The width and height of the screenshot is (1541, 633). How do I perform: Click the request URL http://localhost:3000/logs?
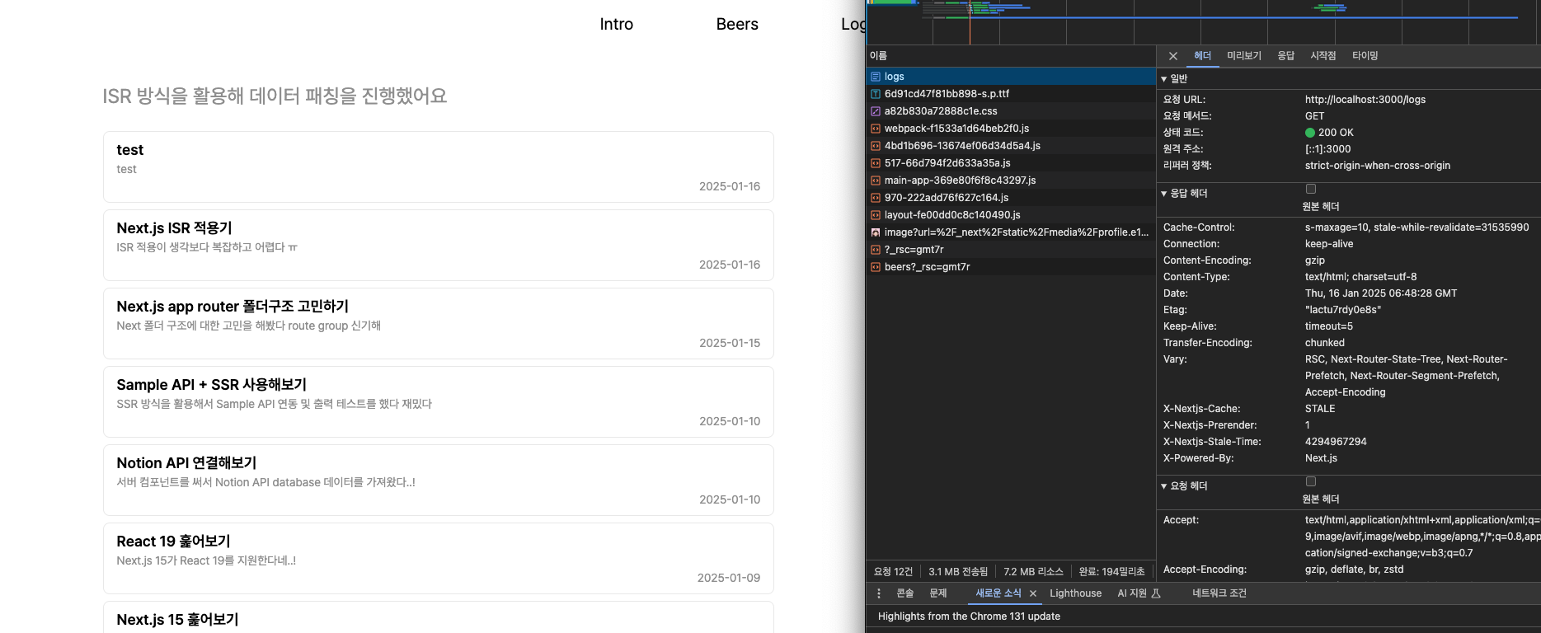1365,100
